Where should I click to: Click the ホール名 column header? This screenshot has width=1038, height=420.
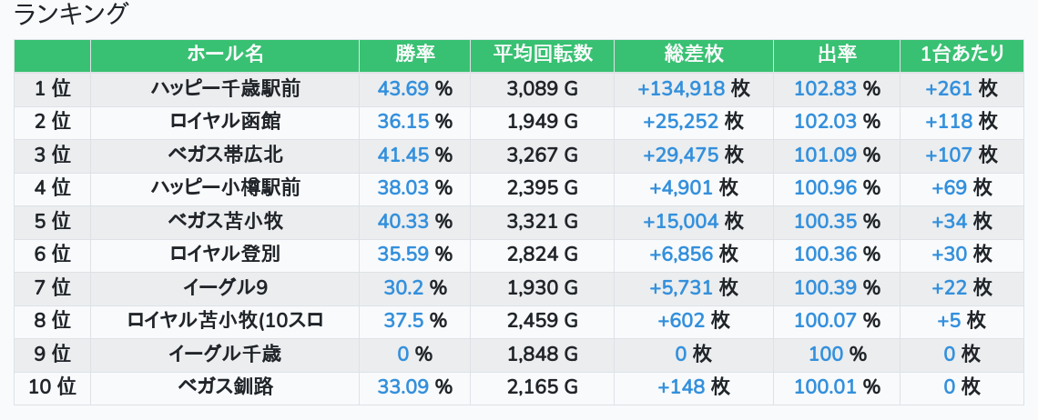(x=225, y=55)
